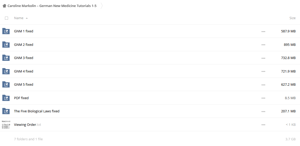Open the GNM 5 fixed folder
The width and height of the screenshot is (300, 146).
click(x=24, y=84)
